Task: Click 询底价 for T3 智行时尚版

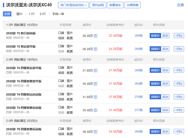Action: click(x=155, y=35)
